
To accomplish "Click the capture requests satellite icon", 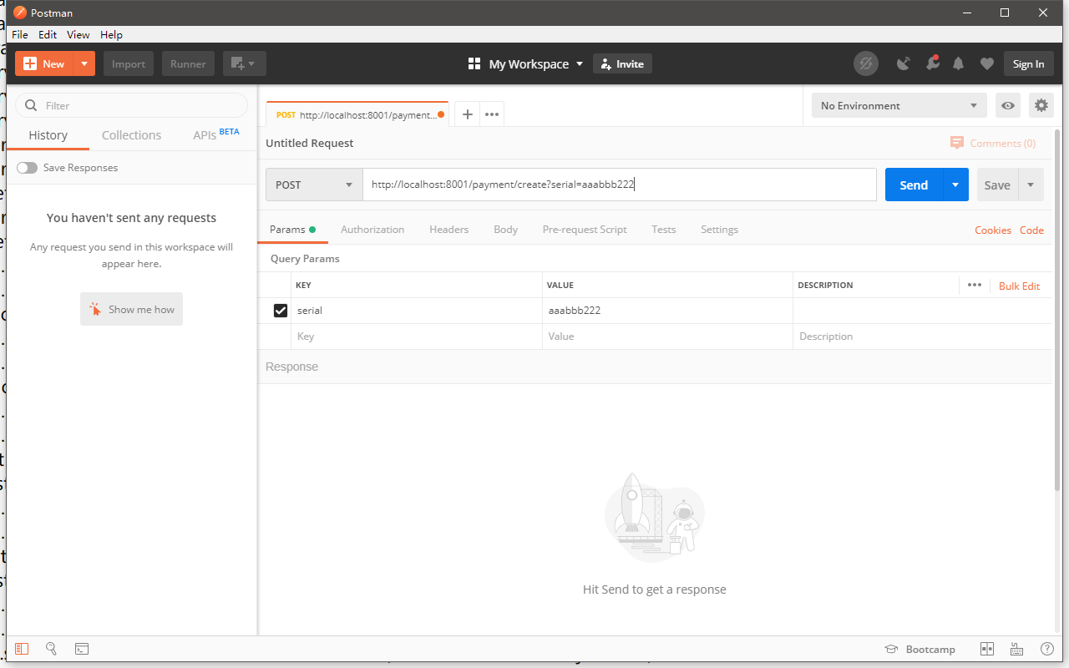I will click(903, 63).
